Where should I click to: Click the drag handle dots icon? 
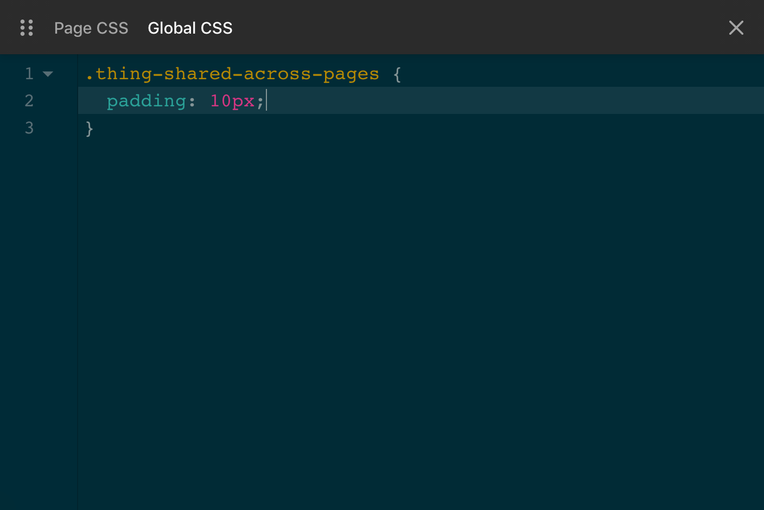(x=27, y=28)
